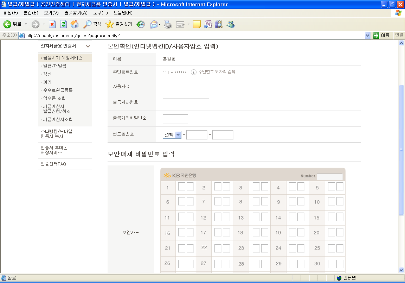Click the page scroll down arrow
Viewport: 405px width, 283px height.
pos(401,270)
